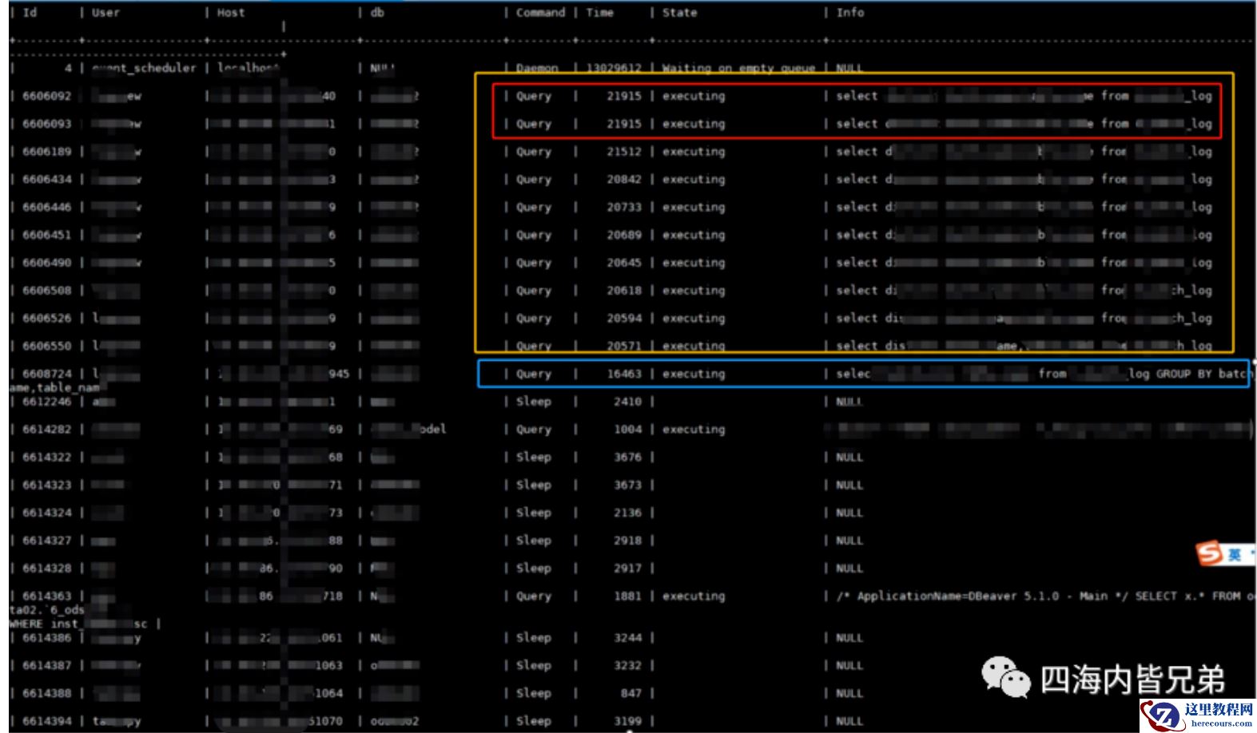This screenshot has height=733, width=1257.
Task: Select the time value 20689
Action: [x=623, y=235]
